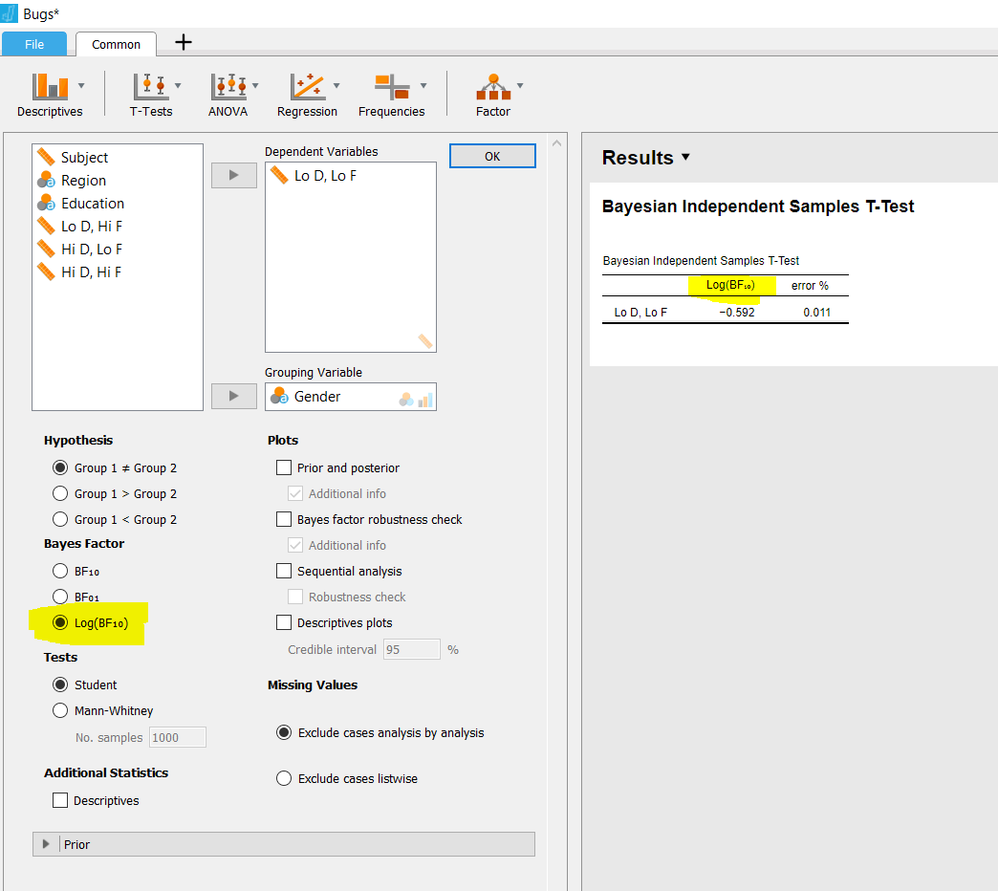998x891 pixels.
Task: Click the OK button
Action: [492, 155]
